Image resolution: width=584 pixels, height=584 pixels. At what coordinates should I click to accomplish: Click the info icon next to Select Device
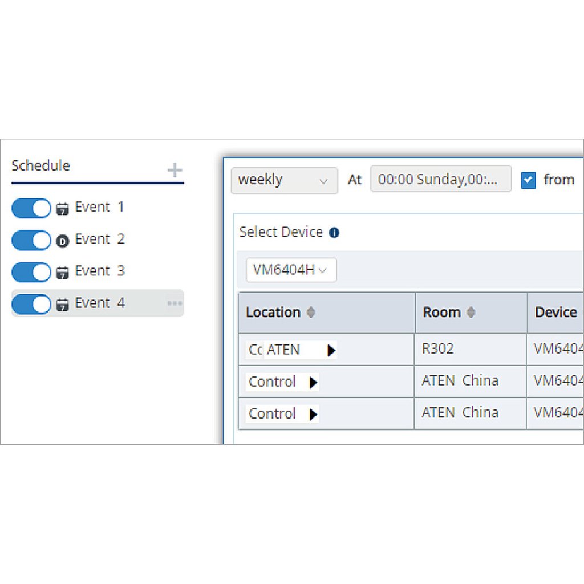[x=335, y=233]
